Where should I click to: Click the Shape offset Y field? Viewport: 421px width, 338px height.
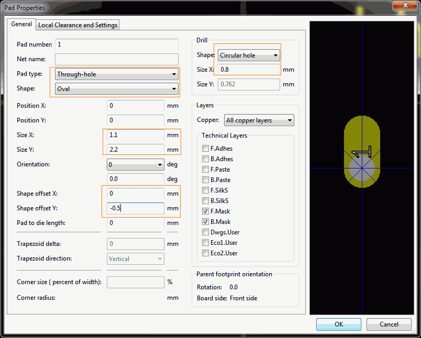pos(135,208)
